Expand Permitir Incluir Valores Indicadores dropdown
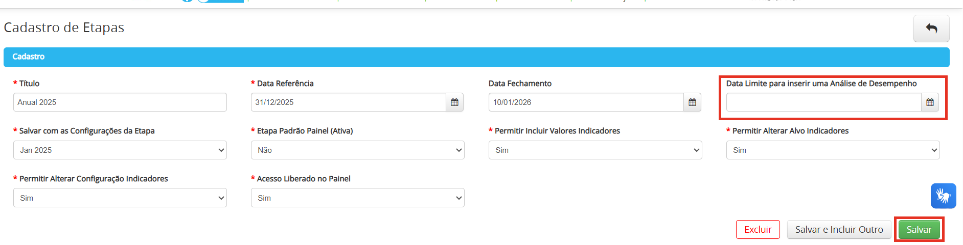The image size is (963, 245). click(x=595, y=150)
